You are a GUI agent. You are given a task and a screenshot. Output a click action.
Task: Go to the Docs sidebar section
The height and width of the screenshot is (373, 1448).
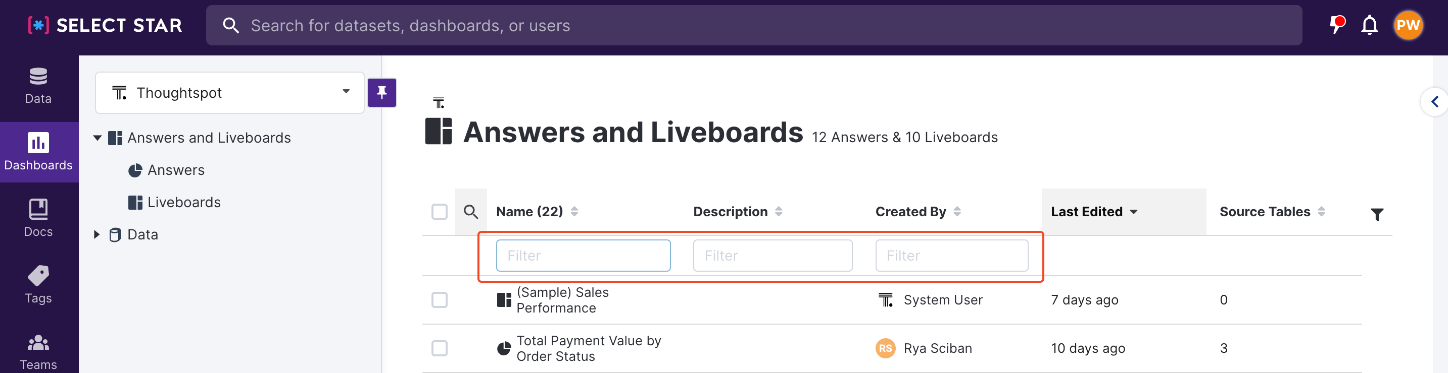point(38,217)
